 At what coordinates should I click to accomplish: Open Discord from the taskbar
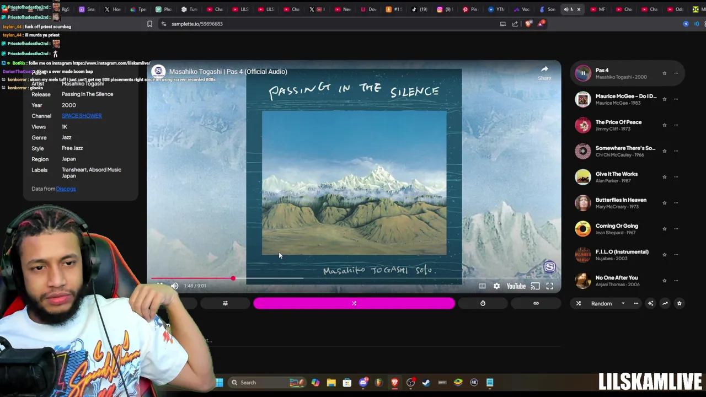[363, 382]
